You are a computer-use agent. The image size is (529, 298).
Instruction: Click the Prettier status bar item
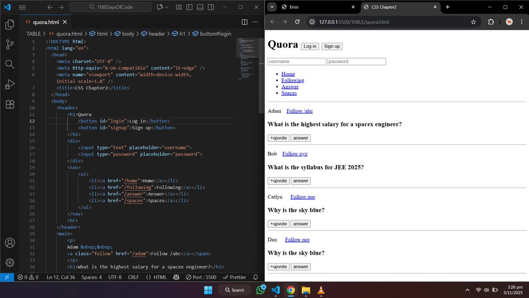coord(235,277)
